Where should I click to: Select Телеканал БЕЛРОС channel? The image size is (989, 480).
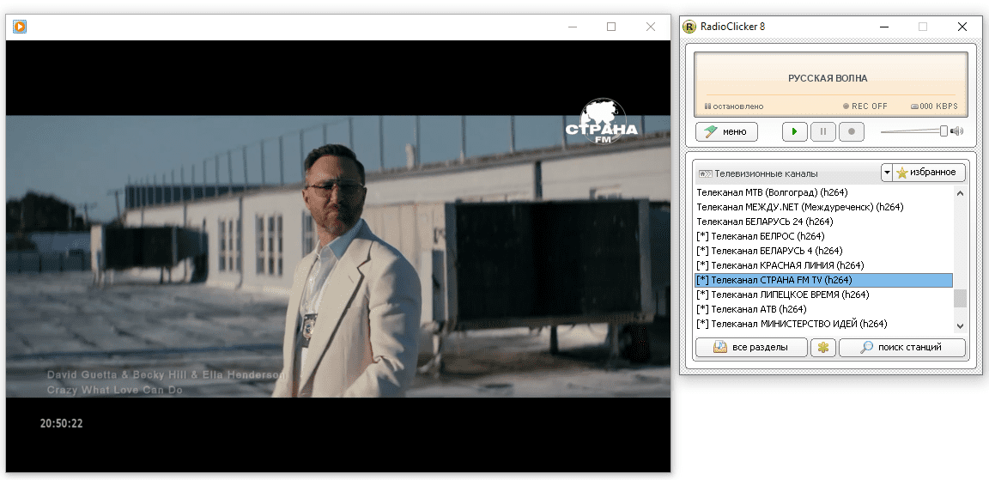(824, 236)
